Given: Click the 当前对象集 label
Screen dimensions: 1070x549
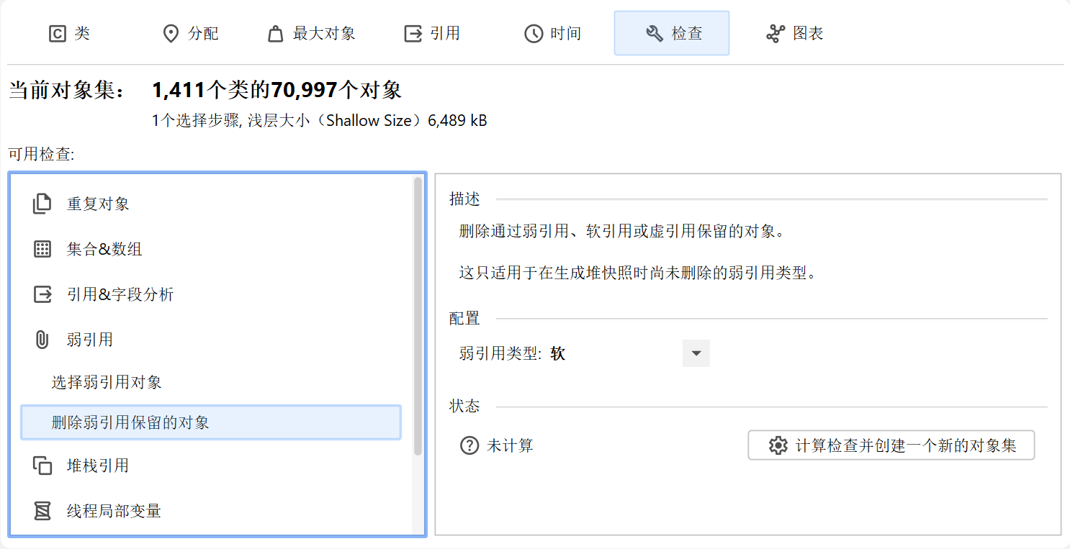Looking at the screenshot, I should coord(67,91).
